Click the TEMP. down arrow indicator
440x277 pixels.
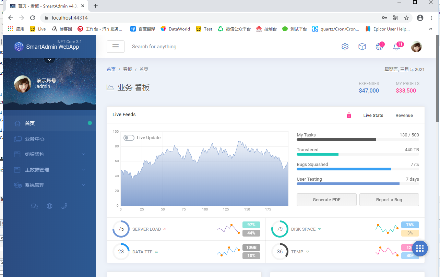click(x=308, y=252)
